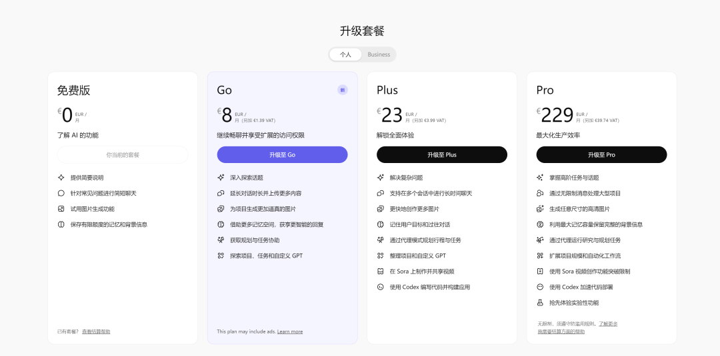Click the Codex icon beside 使用 Codex 编写代码并构建应用
Image resolution: width=720 pixels, height=356 pixels.
380,287
